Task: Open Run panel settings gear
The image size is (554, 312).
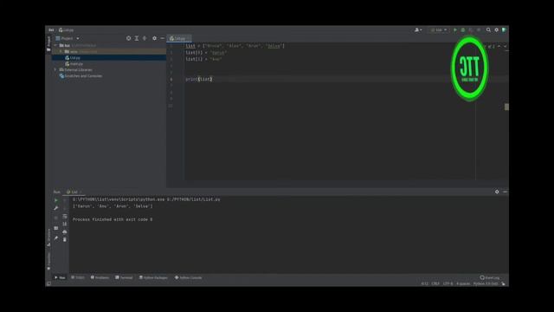Action: point(497,192)
